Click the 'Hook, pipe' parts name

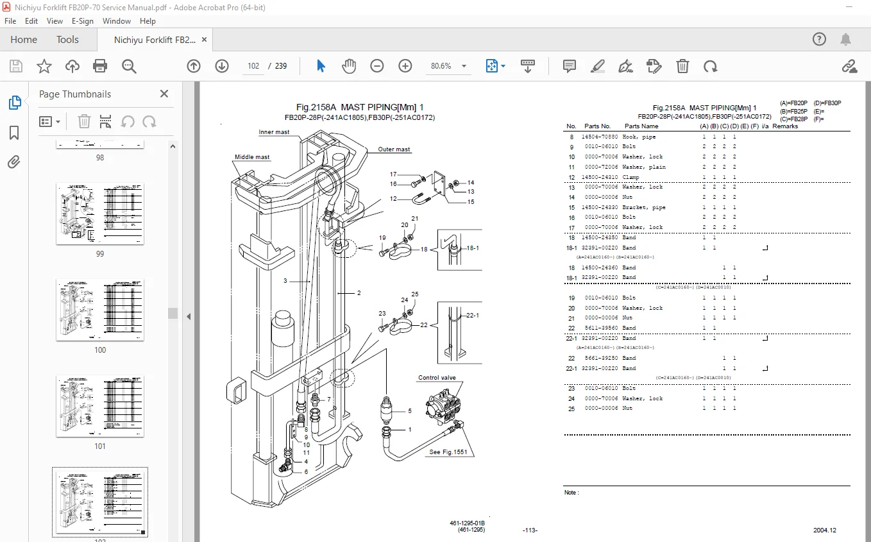tap(639, 137)
